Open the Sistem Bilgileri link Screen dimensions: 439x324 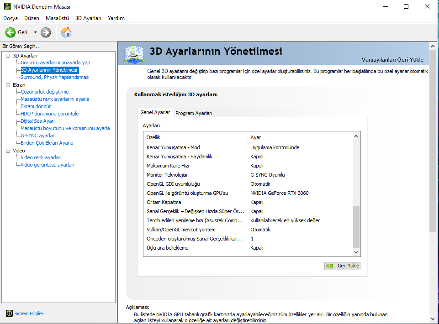29,314
